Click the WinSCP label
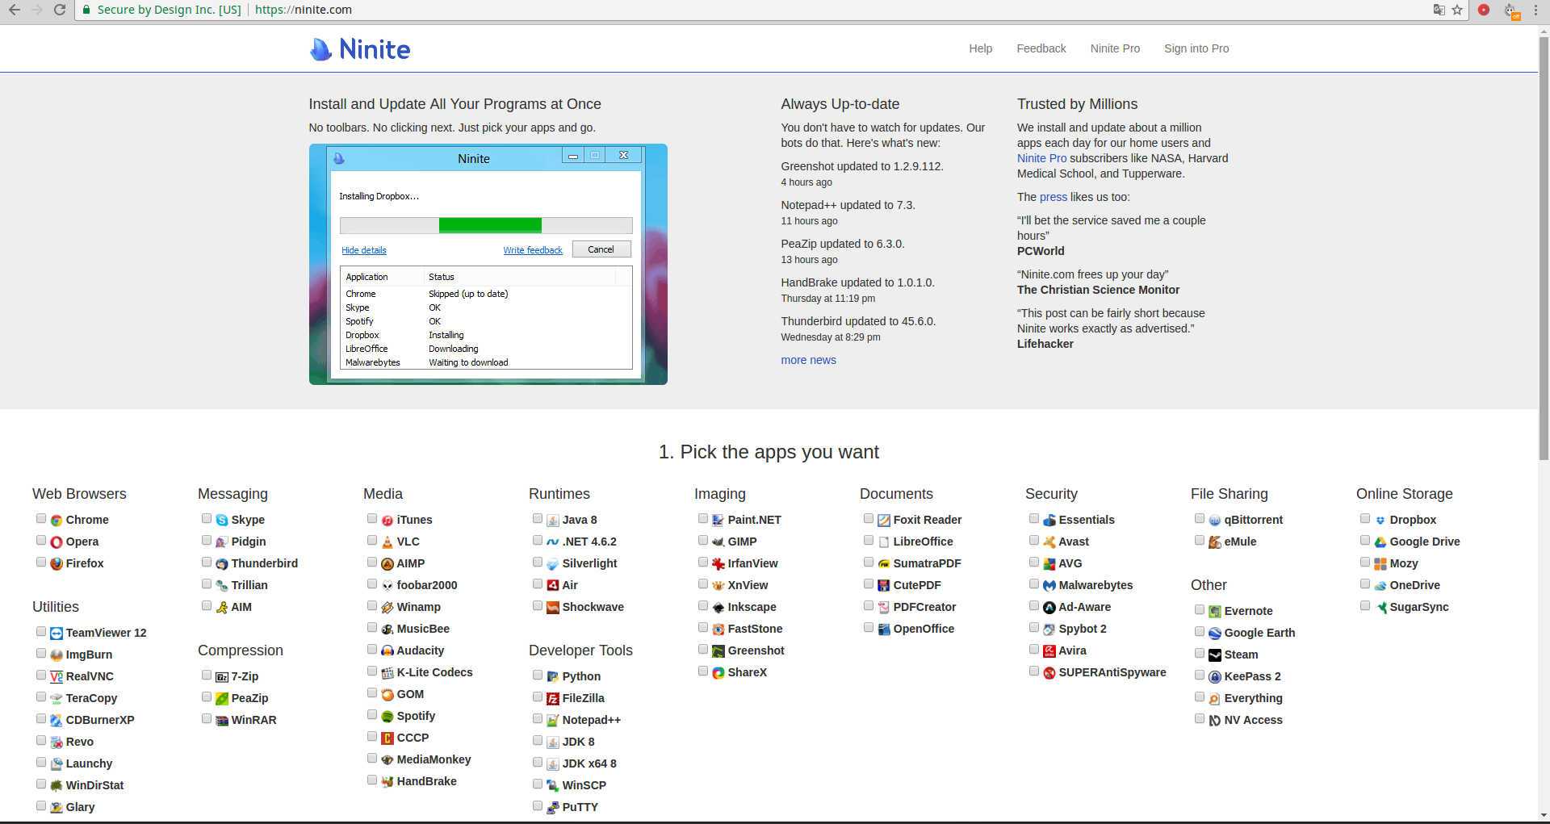The height and width of the screenshot is (824, 1550). point(584,785)
